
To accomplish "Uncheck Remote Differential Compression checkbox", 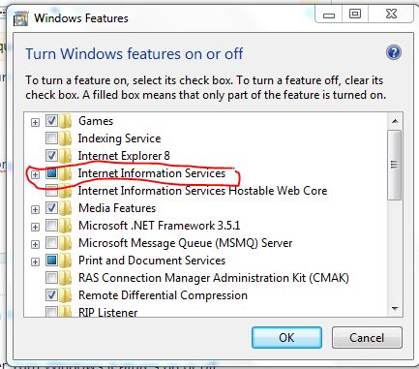I will pyautogui.click(x=51, y=295).
